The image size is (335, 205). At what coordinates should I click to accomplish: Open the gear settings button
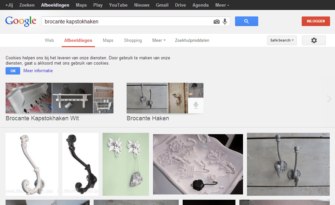point(314,40)
